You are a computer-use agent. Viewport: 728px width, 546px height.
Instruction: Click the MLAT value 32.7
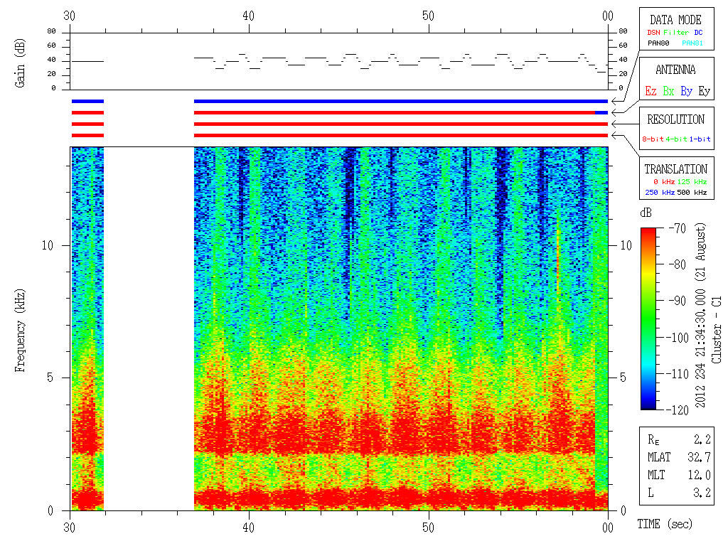tap(699, 457)
